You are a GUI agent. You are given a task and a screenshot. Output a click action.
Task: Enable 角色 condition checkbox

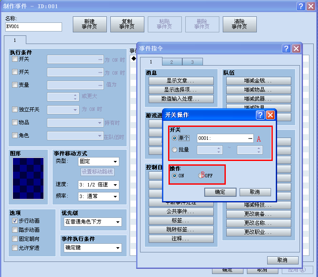(15, 135)
